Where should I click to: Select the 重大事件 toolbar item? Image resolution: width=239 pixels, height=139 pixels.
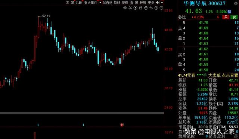point(91,3)
